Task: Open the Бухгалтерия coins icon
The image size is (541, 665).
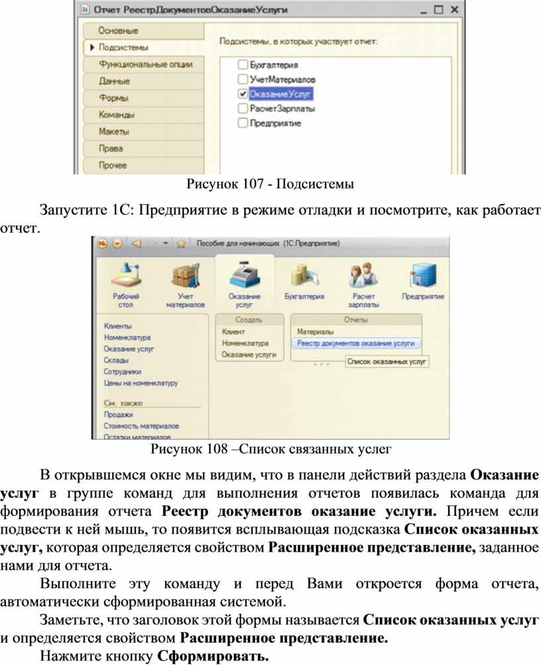Action: (304, 274)
